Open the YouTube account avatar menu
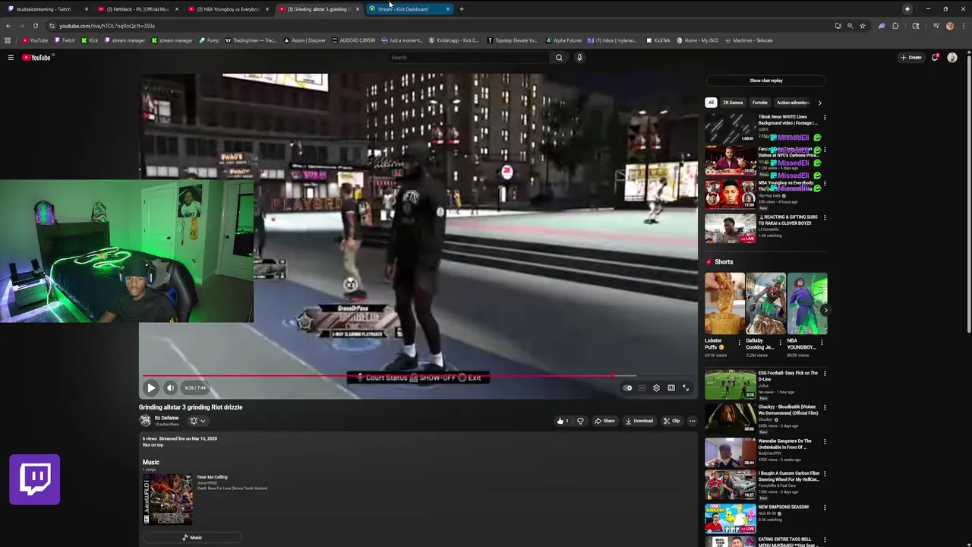 click(952, 58)
